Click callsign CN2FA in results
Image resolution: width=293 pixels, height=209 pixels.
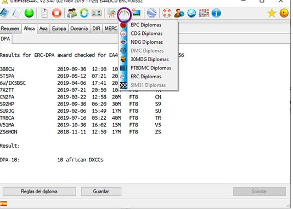pyautogui.click(x=7, y=97)
